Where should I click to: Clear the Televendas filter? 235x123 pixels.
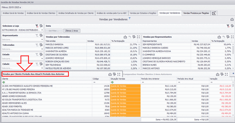click(x=37, y=45)
